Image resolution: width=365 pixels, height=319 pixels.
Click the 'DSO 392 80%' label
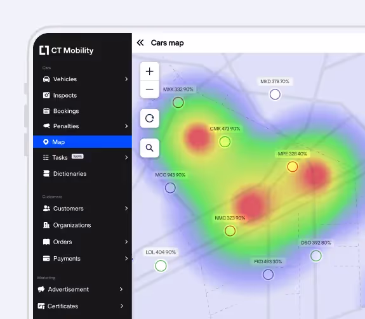pos(316,243)
